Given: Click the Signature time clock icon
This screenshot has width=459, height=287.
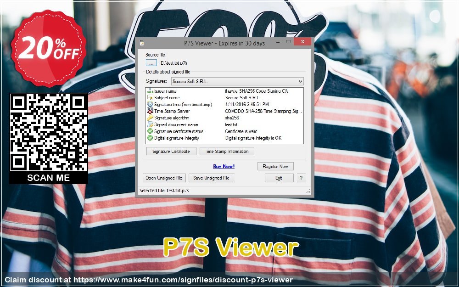Looking at the screenshot, I should [150, 104].
